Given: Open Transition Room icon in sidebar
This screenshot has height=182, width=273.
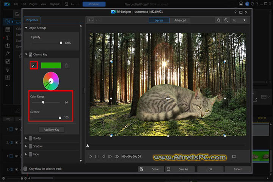Looking at the screenshot, I should pos(8,61).
